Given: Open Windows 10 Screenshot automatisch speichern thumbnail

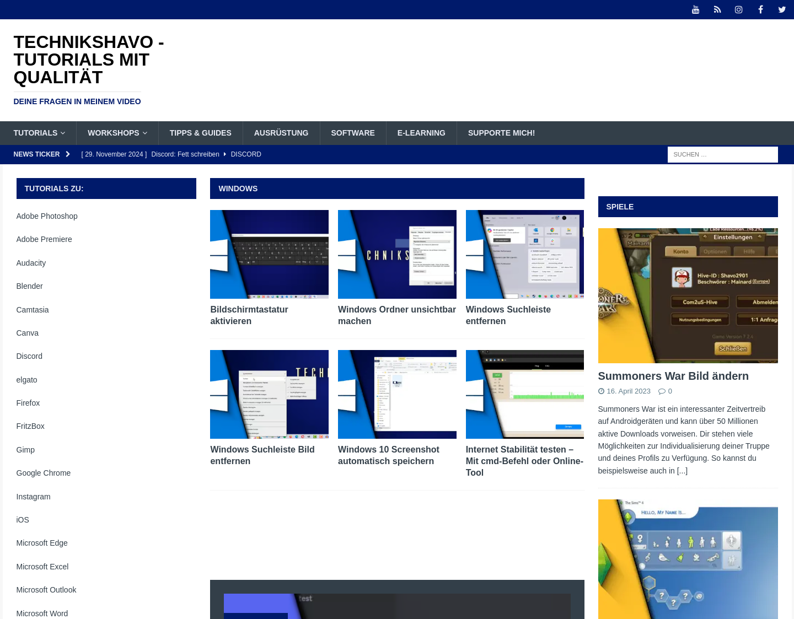Looking at the screenshot, I should click(x=397, y=394).
